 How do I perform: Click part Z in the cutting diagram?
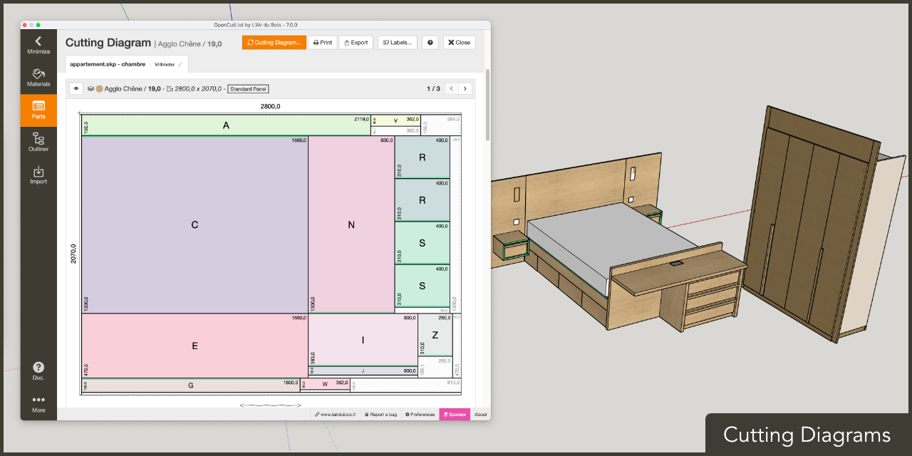[435, 335]
